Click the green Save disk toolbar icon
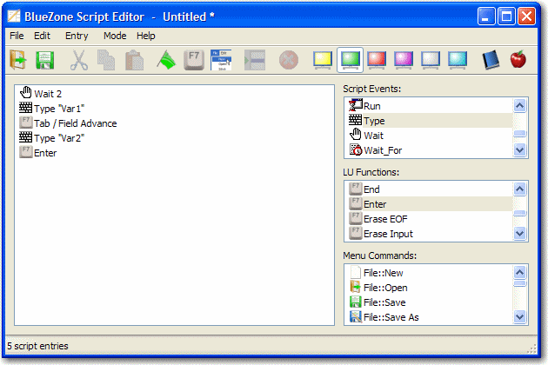Screen dimensions: 548x365 coord(45,60)
